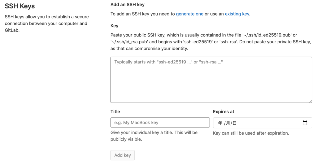Open the "existing key" link
Viewport: 317px width, 168px height.
coord(237,14)
